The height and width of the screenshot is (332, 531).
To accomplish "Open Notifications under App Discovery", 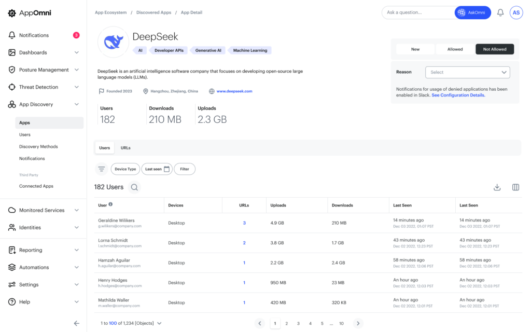I will pos(32,159).
